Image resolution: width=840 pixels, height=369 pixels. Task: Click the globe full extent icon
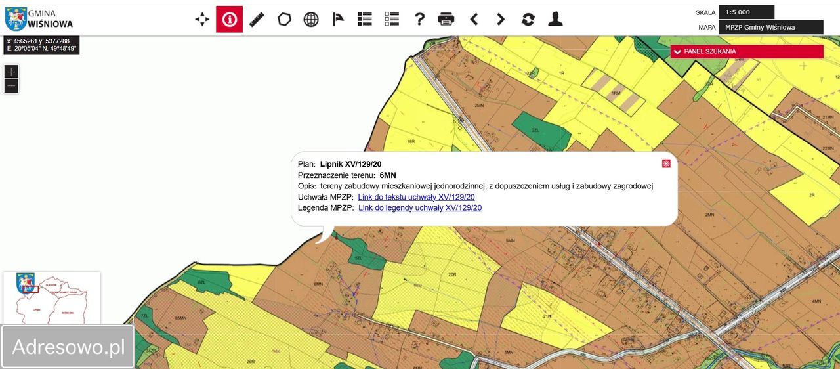point(311,19)
